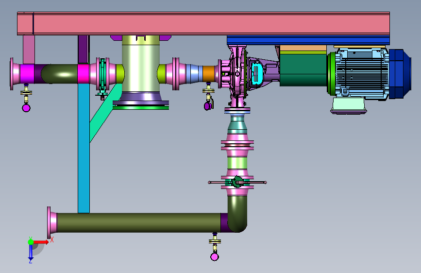Select the cyan vertical support column
421x273 pixels.
pyautogui.click(x=84, y=148)
